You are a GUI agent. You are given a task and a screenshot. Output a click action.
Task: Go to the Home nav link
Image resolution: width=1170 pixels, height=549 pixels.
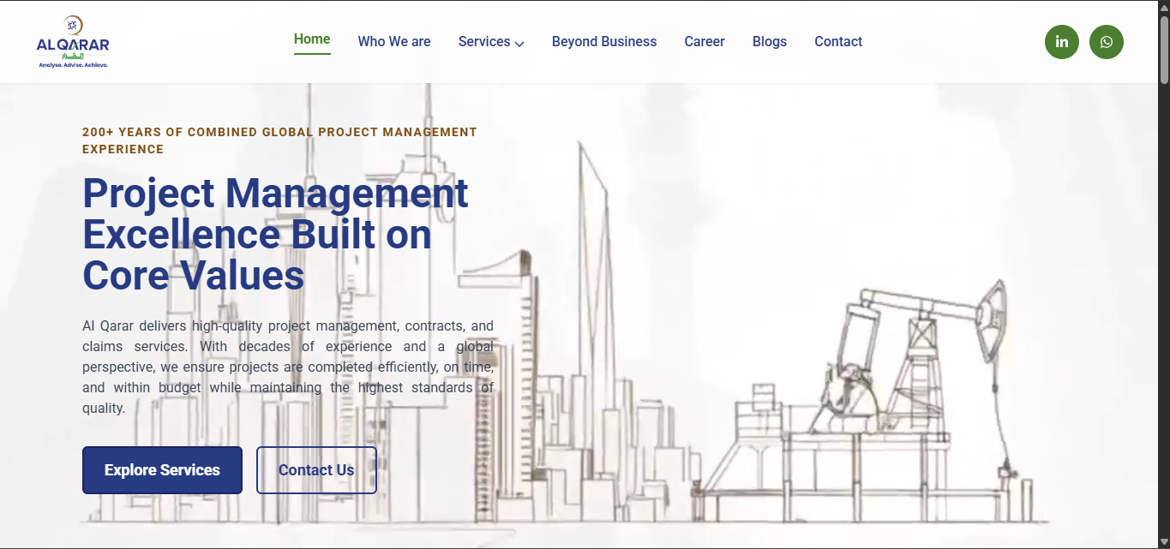coord(312,39)
